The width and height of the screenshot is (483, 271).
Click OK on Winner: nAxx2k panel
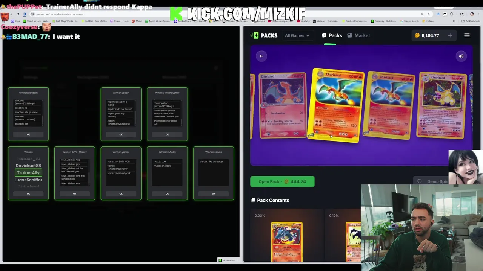coord(167,193)
